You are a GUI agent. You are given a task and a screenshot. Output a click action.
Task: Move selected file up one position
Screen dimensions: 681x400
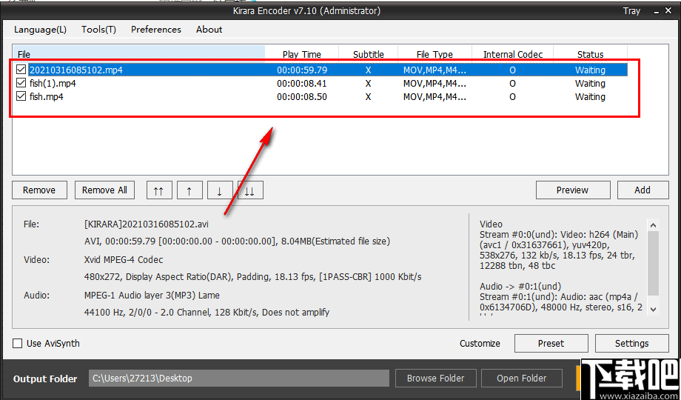coord(189,190)
